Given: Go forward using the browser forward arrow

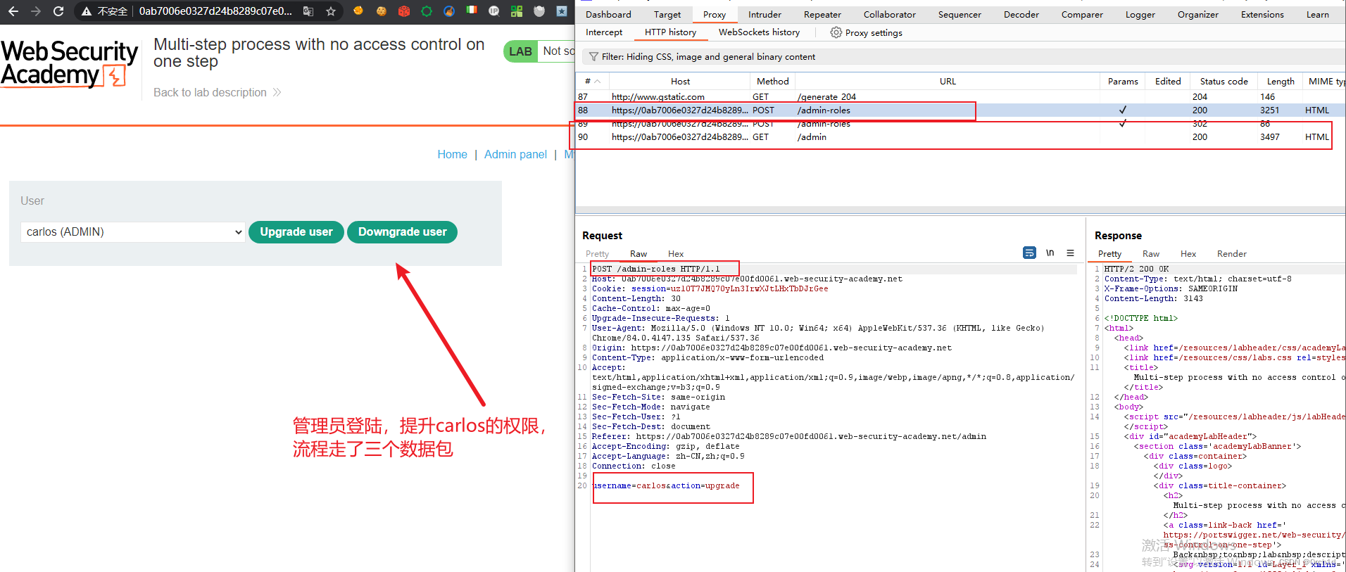Looking at the screenshot, I should [x=35, y=11].
